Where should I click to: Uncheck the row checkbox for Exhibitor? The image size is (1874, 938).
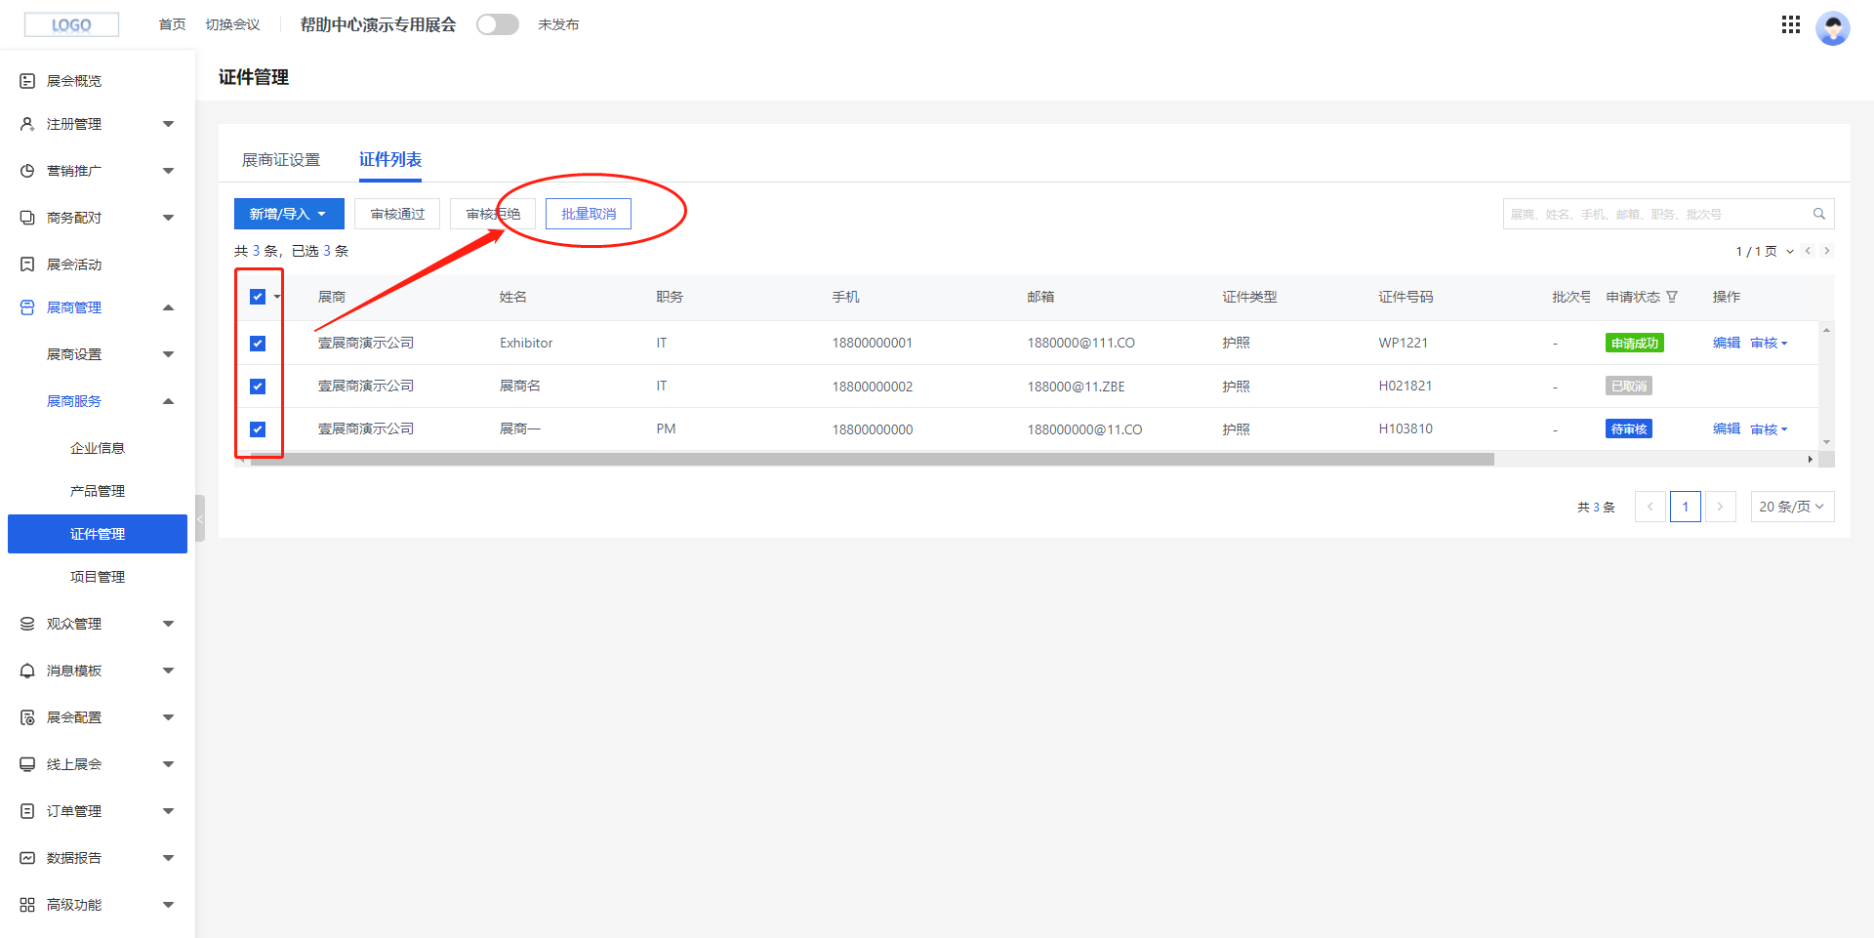tap(258, 344)
